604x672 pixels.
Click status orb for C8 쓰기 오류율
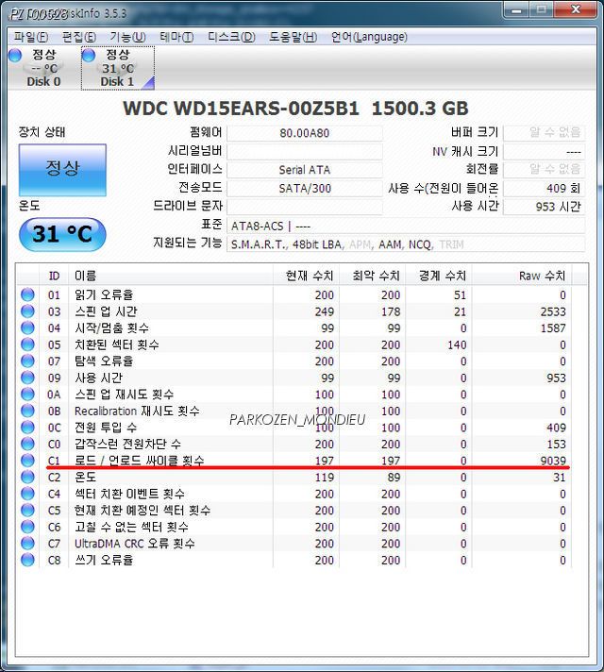click(x=27, y=560)
